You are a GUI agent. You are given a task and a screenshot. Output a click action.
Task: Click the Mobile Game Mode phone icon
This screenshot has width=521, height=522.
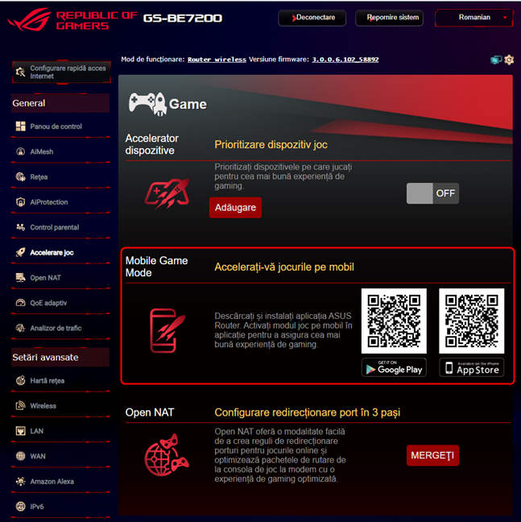pos(167,330)
